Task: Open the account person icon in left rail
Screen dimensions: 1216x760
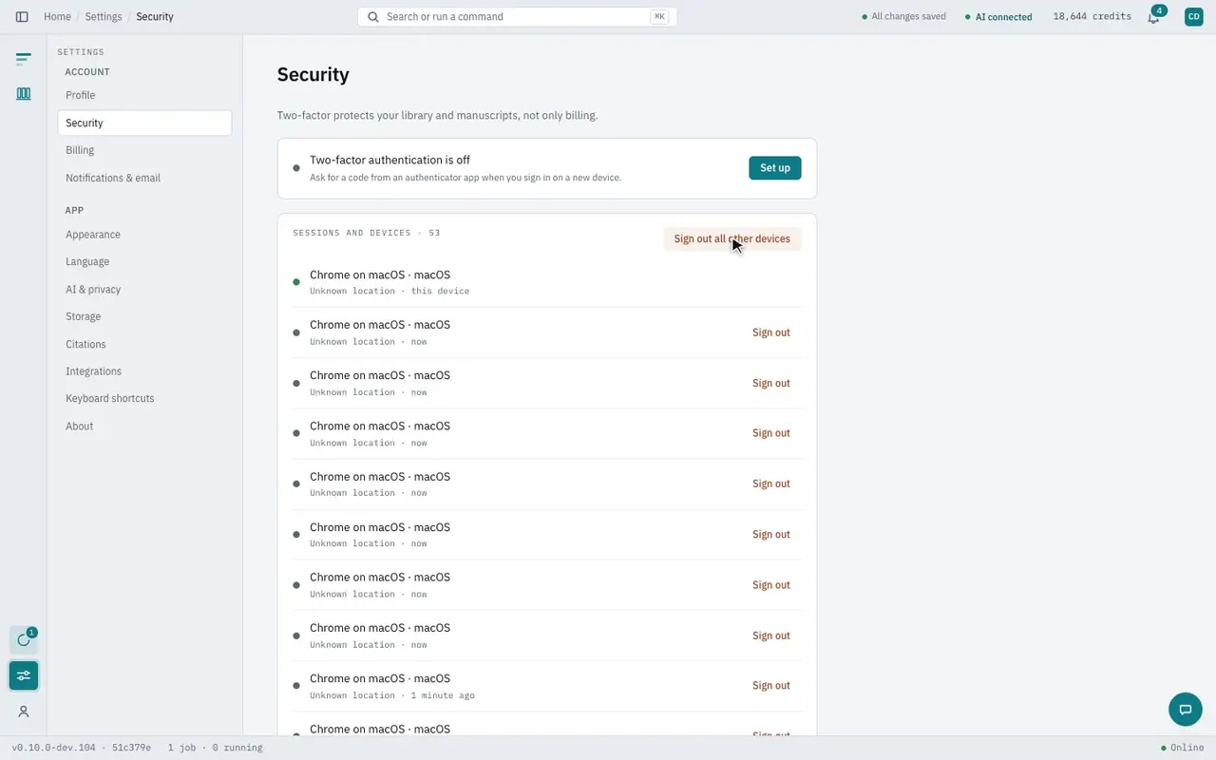Action: [x=24, y=712]
